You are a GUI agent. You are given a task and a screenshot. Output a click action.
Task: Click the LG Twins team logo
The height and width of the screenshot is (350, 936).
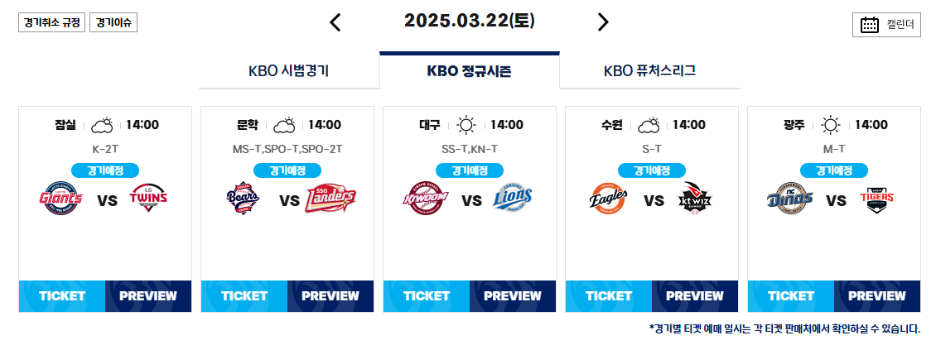(148, 199)
